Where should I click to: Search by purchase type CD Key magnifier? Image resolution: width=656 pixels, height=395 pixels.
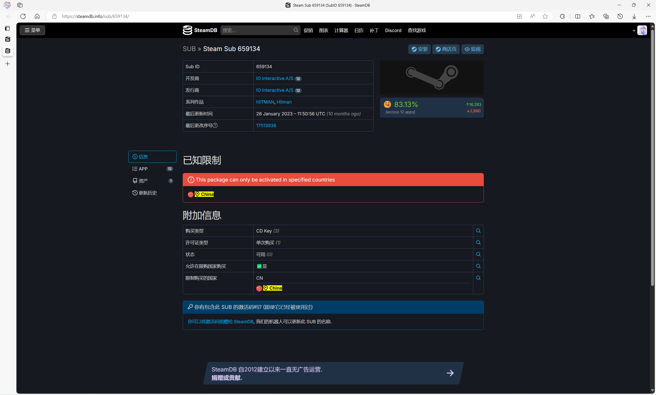tap(478, 231)
